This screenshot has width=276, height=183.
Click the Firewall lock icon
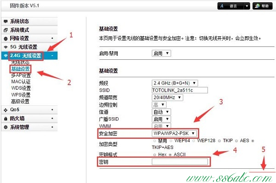coord(6,119)
